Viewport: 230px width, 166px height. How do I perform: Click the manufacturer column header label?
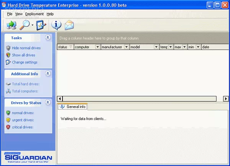tap(112, 47)
